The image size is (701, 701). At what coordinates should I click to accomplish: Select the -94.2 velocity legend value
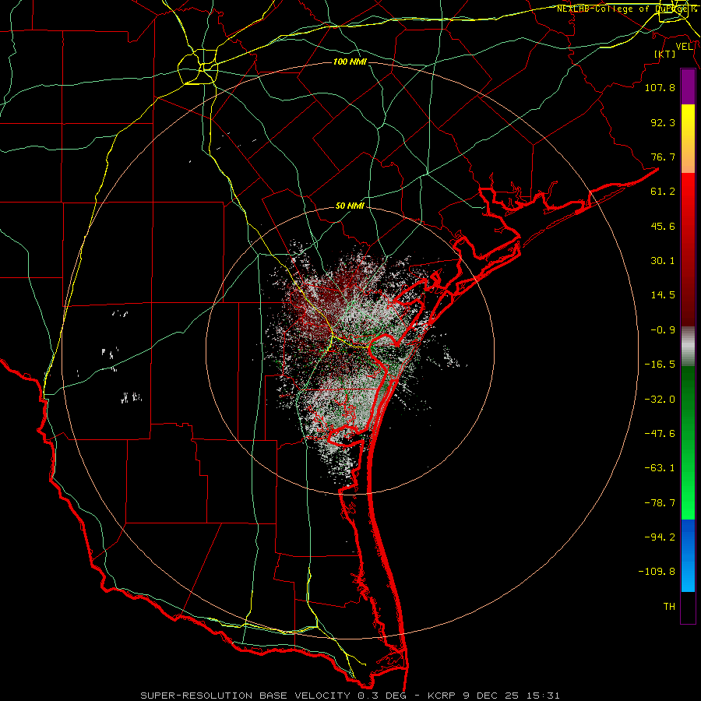click(x=660, y=537)
